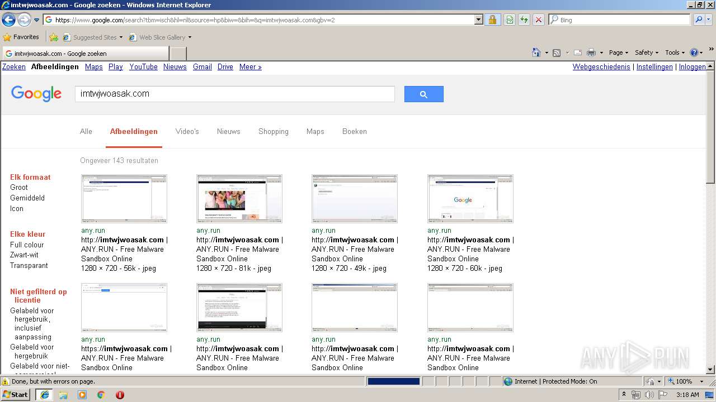Open the 49k jpeg result thumbnail
Image resolution: width=716 pixels, height=402 pixels.
355,199
